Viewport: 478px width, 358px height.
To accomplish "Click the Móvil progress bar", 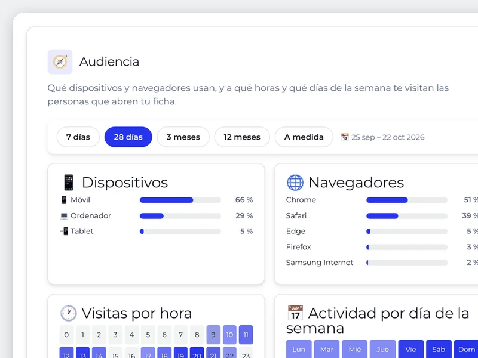I will pos(180,200).
